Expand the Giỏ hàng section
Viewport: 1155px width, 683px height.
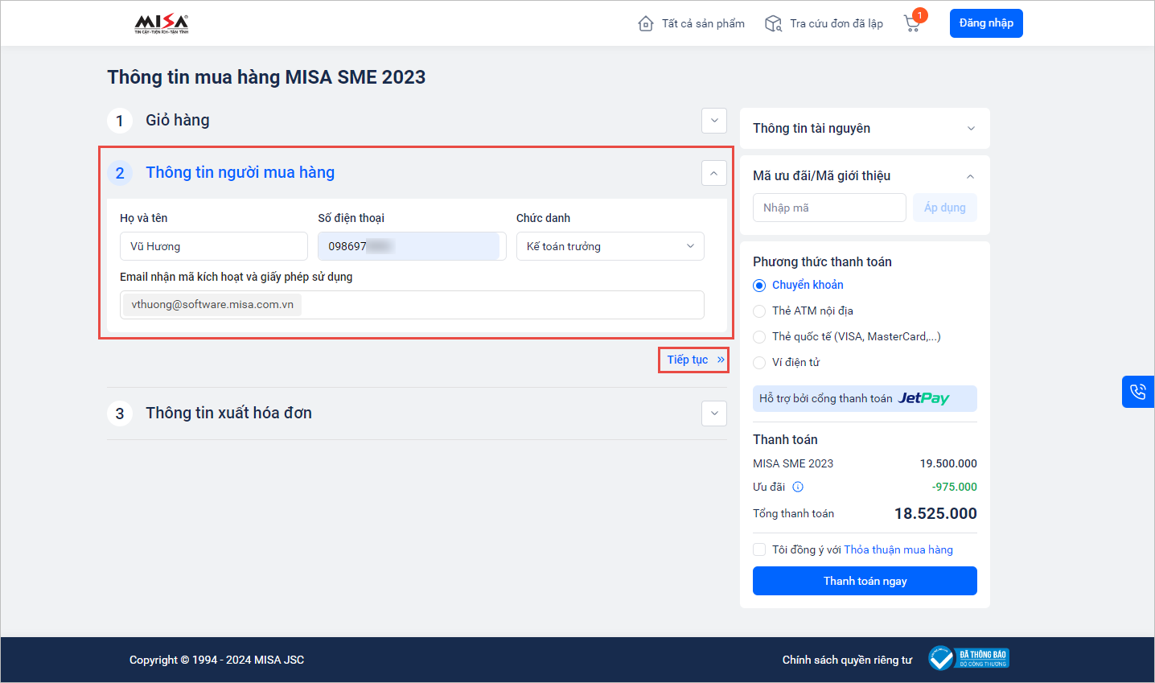713,121
